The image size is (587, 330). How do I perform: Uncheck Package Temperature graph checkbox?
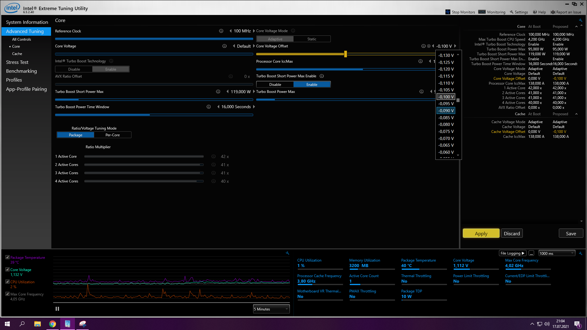pyautogui.click(x=7, y=257)
